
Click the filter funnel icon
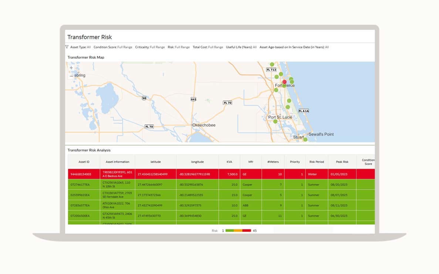[67, 47]
